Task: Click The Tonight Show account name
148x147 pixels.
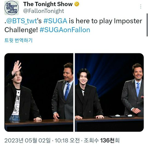Action: [48, 4]
